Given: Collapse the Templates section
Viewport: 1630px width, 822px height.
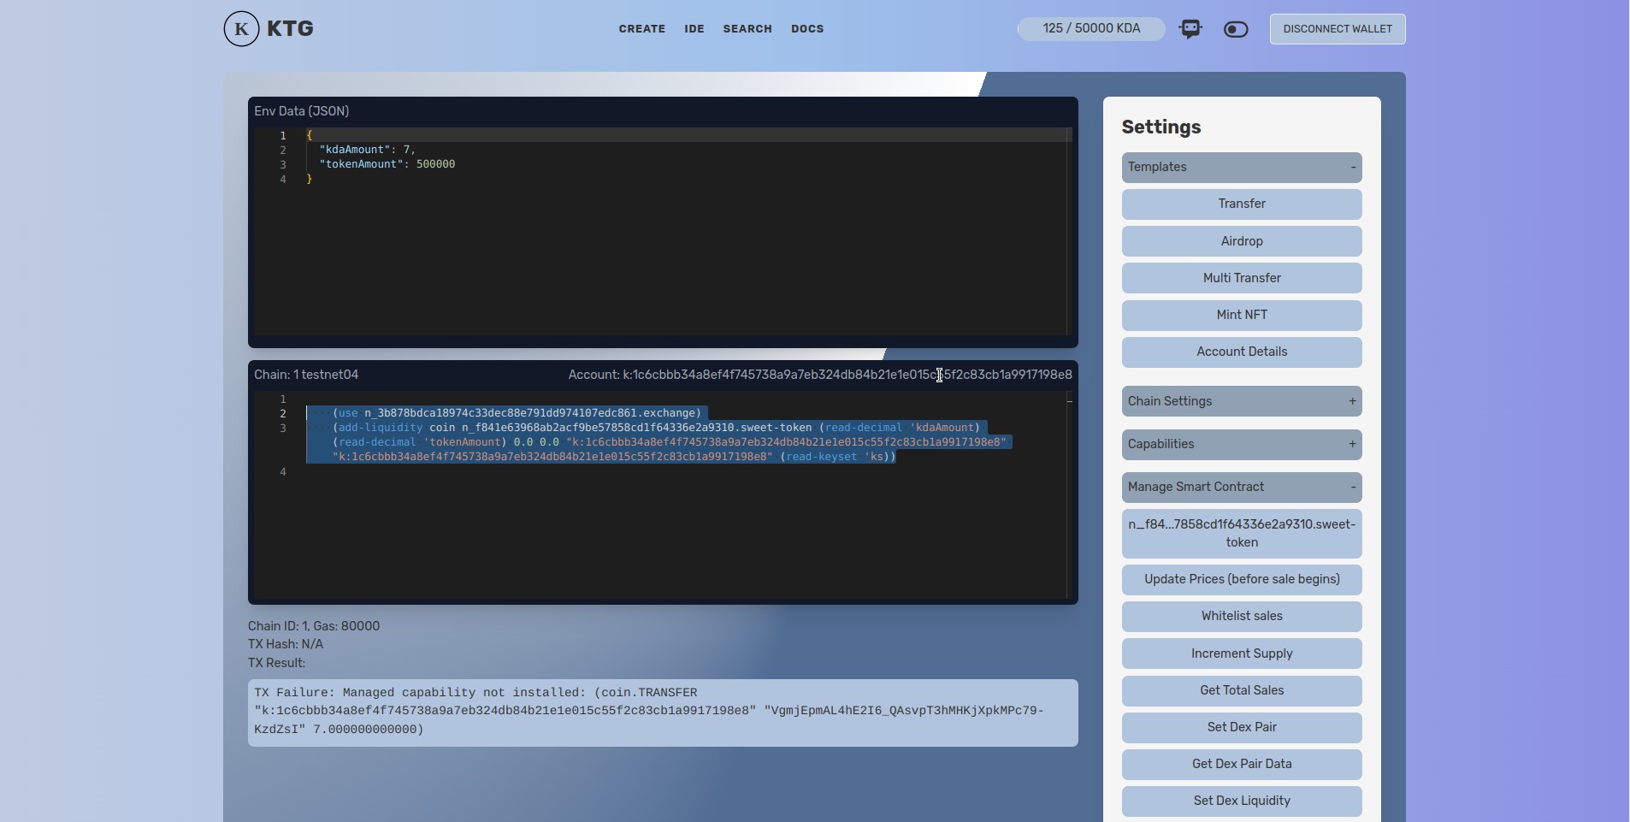Looking at the screenshot, I should click(x=1242, y=167).
